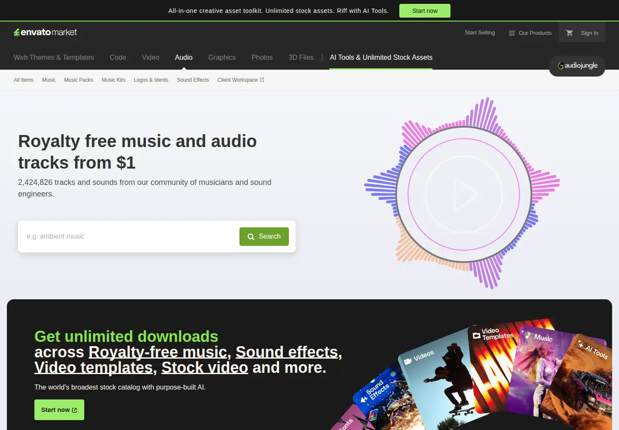Open the Envato Market logo homepage
The image size is (619, 430).
coord(45,32)
